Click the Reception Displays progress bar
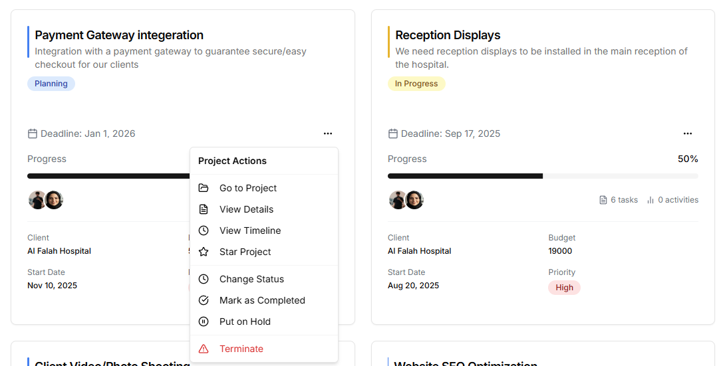This screenshot has width=725, height=366. click(x=542, y=176)
